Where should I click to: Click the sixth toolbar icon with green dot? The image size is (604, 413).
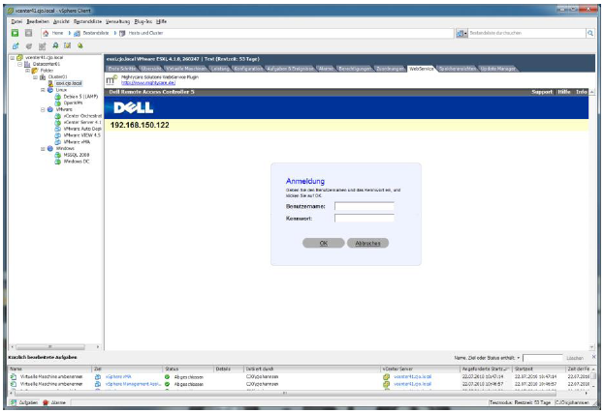[80, 45]
